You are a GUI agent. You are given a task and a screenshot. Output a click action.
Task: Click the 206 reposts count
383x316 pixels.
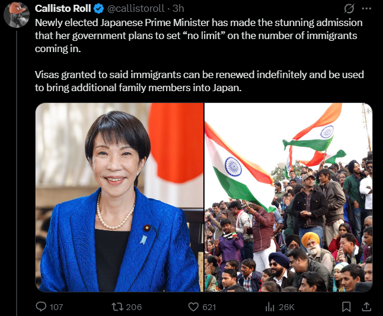[x=134, y=307]
